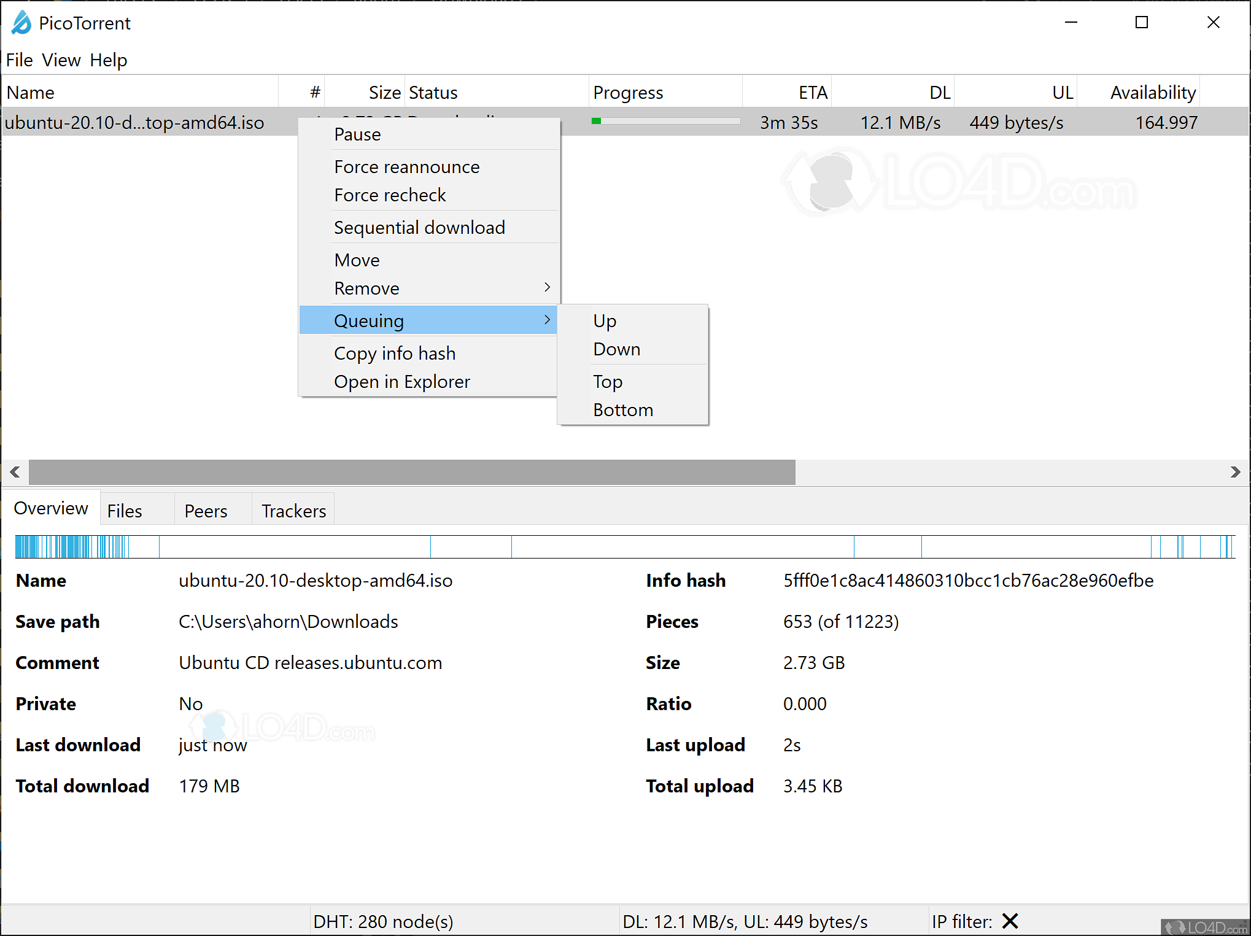The image size is (1251, 936).
Task: Choose Copy info hash
Action: pos(395,352)
